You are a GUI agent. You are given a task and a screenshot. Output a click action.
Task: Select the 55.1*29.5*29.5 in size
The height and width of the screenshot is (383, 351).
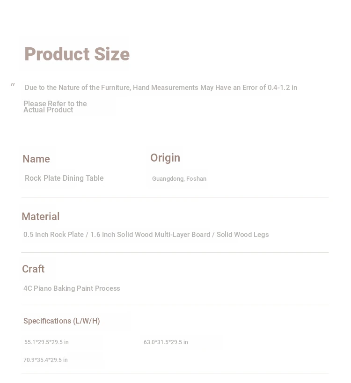pyautogui.click(x=46, y=342)
